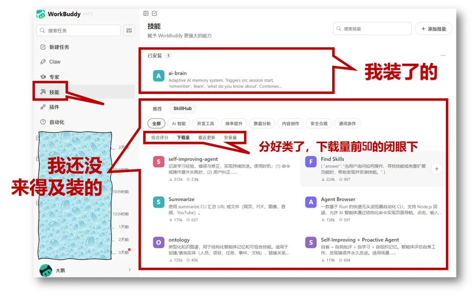
Task: Open the three-dots menu beside 已安装
Action: point(443,56)
